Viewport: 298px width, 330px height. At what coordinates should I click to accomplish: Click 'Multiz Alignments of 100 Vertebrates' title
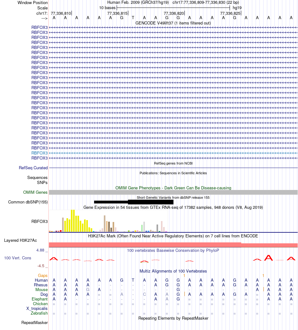point(173,271)
